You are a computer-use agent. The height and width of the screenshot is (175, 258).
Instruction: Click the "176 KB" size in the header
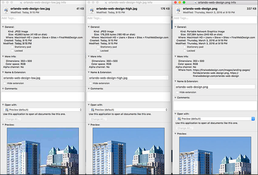point(165,9)
